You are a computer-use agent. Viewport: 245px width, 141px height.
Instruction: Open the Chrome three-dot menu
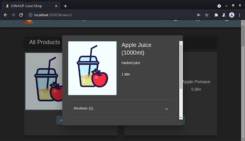tap(240, 15)
